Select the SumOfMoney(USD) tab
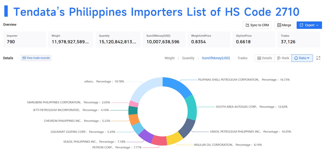The height and width of the screenshot is (152, 325). [216, 58]
